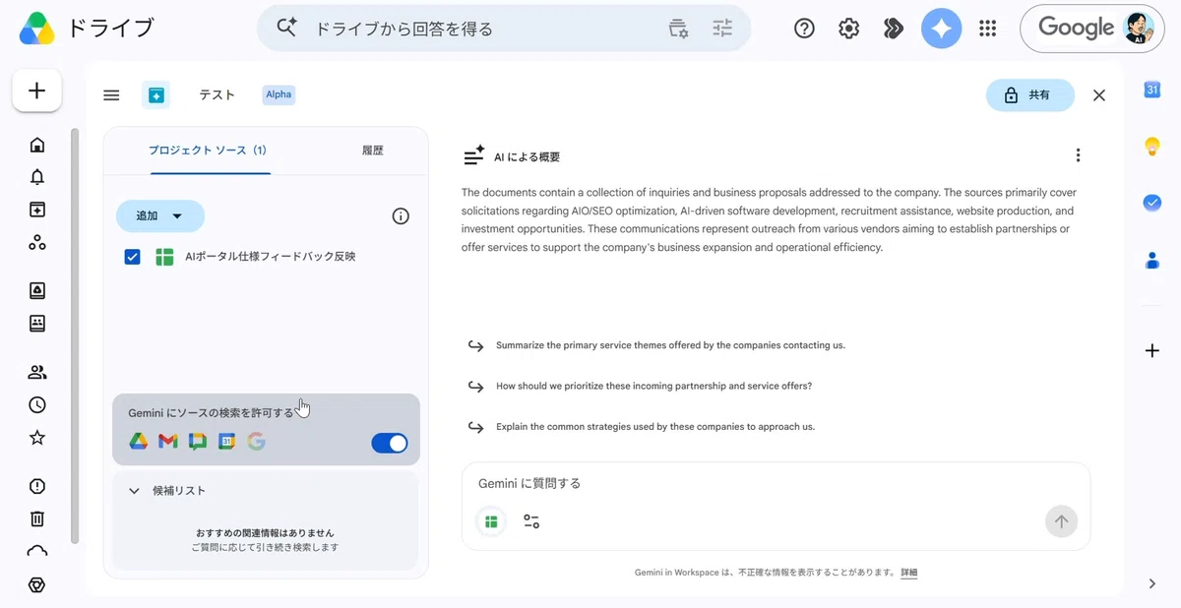Click the Gmail icon in Gemini sources
The width and height of the screenshot is (1181, 608).
pos(168,442)
